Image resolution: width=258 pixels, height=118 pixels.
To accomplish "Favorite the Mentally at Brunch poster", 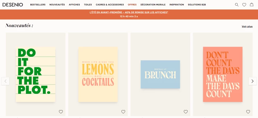I will pos(186,112).
